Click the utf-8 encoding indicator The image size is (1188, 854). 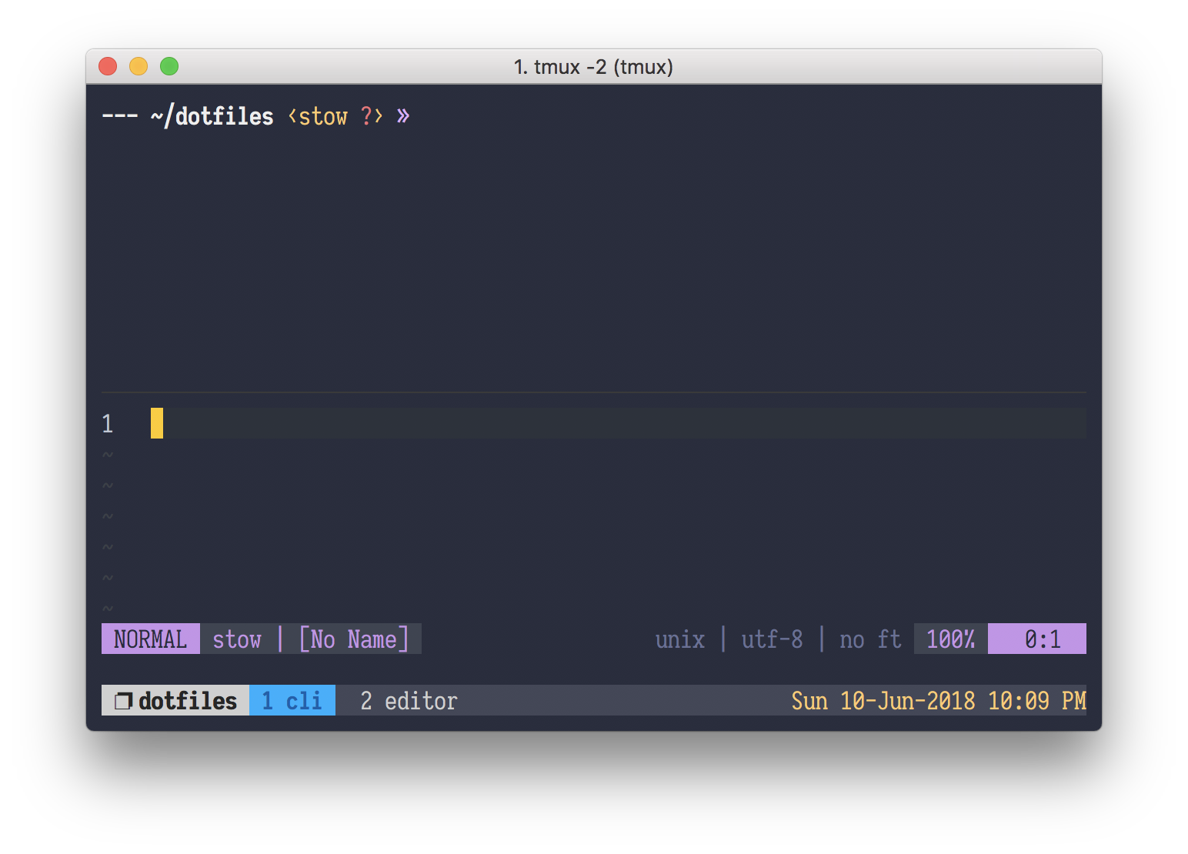coord(772,639)
